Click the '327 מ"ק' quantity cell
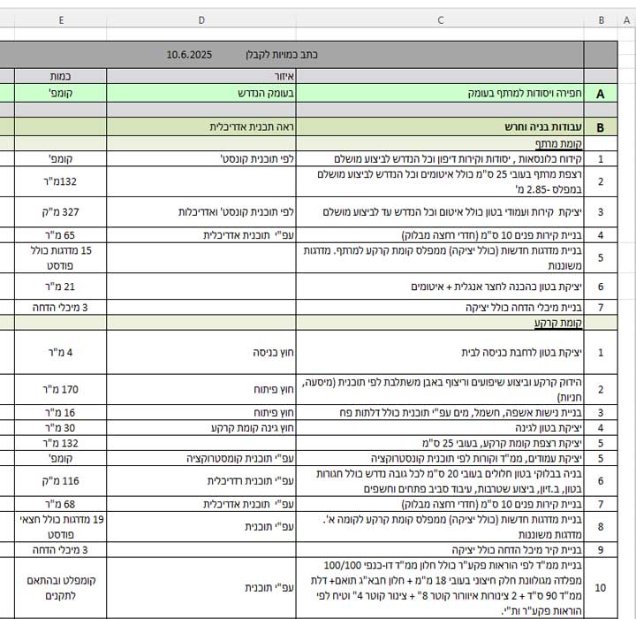This screenshot has width=636, height=619. point(61,212)
